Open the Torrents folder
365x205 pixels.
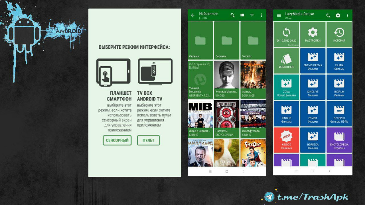[x=253, y=40]
